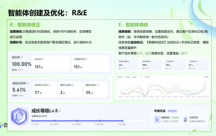Viewport: 216px width, 136px height.
Task: Toggle the red series in chart legend
Action: click(147, 77)
